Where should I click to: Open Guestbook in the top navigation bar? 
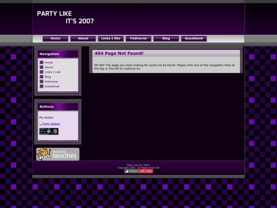[x=194, y=39]
